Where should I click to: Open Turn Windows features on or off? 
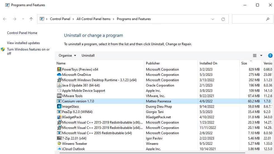click(x=28, y=51)
